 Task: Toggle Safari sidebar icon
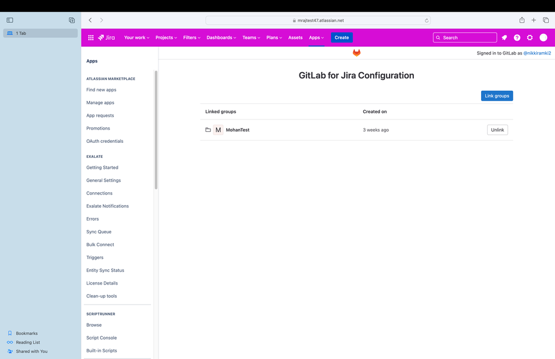point(10,20)
